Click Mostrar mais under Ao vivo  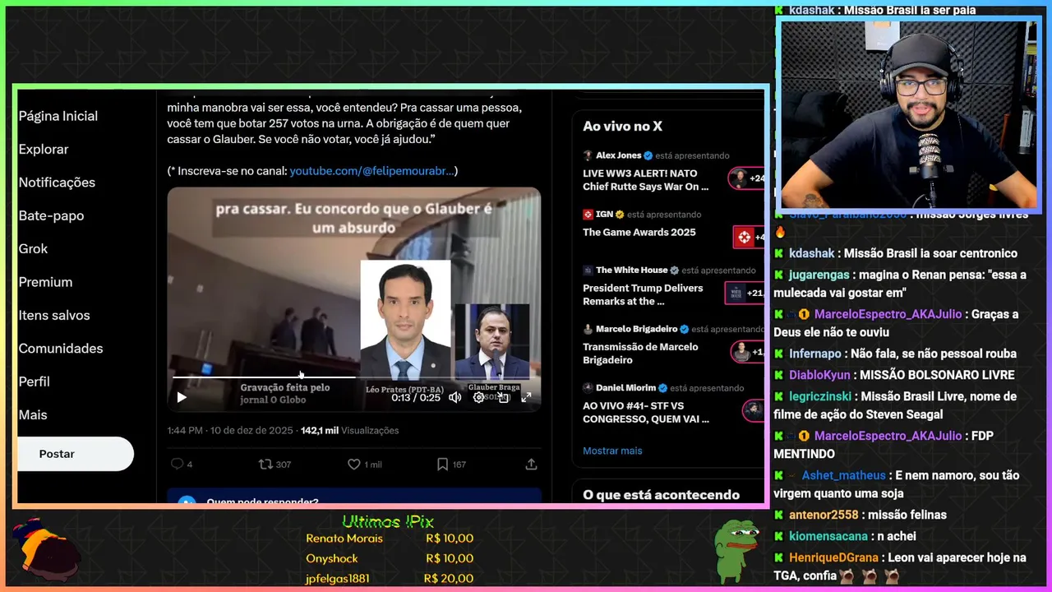click(612, 451)
